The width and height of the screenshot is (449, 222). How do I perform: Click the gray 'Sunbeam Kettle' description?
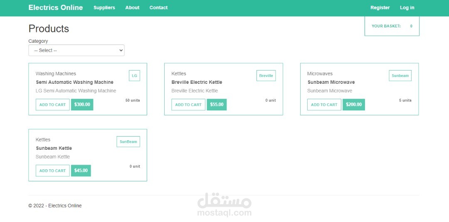coord(53,157)
